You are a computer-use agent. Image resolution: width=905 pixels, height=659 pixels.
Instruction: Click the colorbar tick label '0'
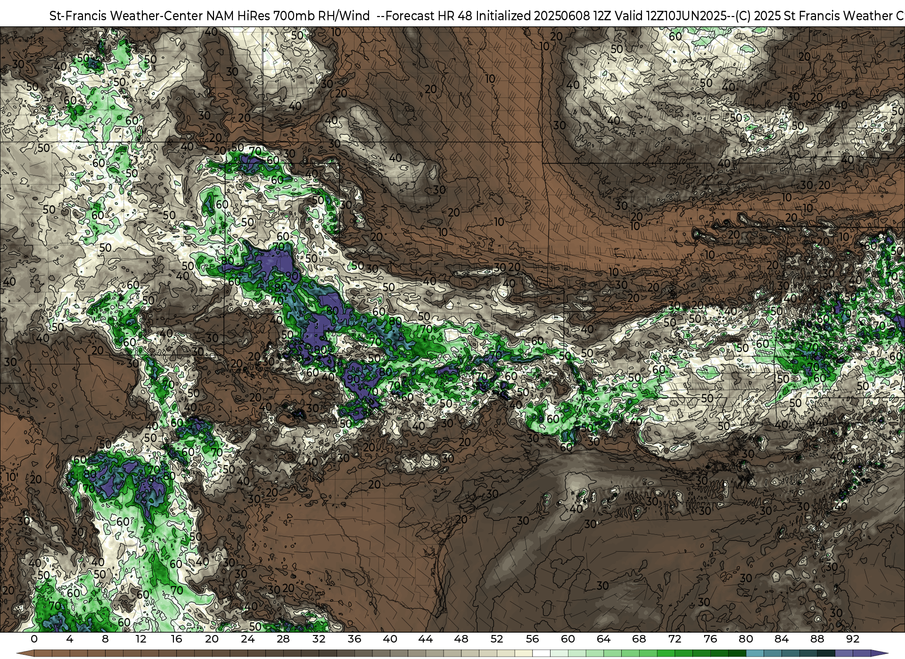[34, 639]
